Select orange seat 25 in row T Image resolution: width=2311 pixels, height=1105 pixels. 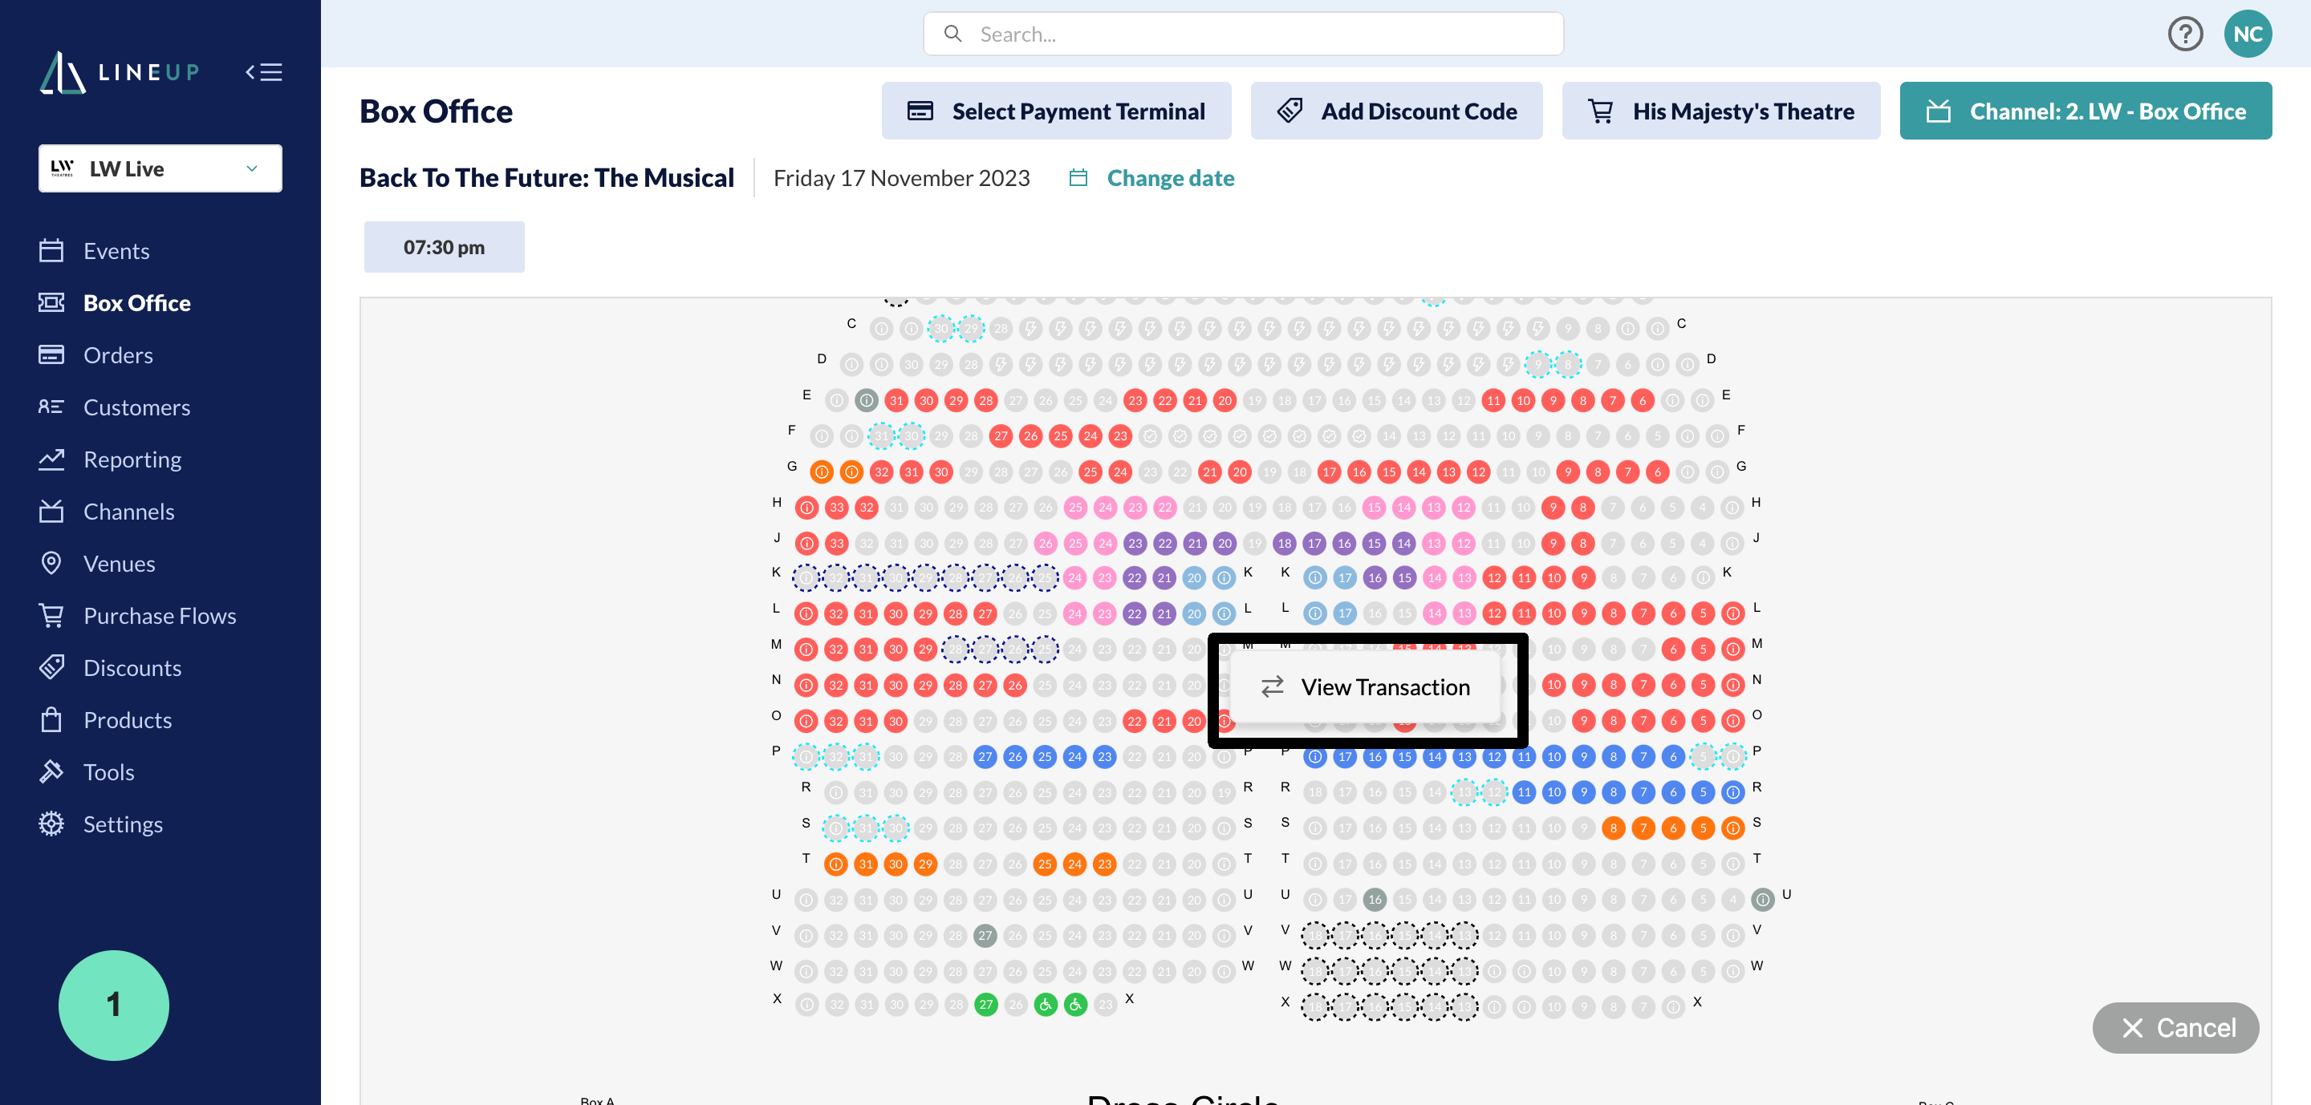pyautogui.click(x=1044, y=864)
